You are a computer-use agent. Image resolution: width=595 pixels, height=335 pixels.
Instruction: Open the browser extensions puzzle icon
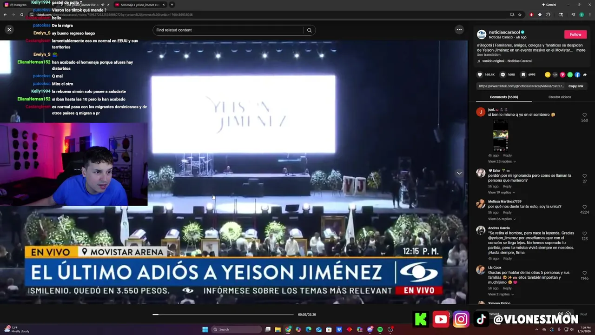548,14
